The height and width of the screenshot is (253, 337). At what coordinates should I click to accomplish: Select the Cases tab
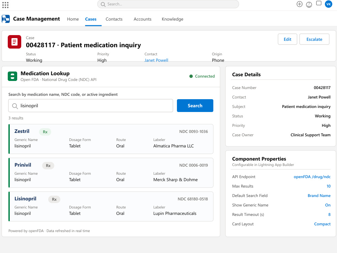point(91,19)
